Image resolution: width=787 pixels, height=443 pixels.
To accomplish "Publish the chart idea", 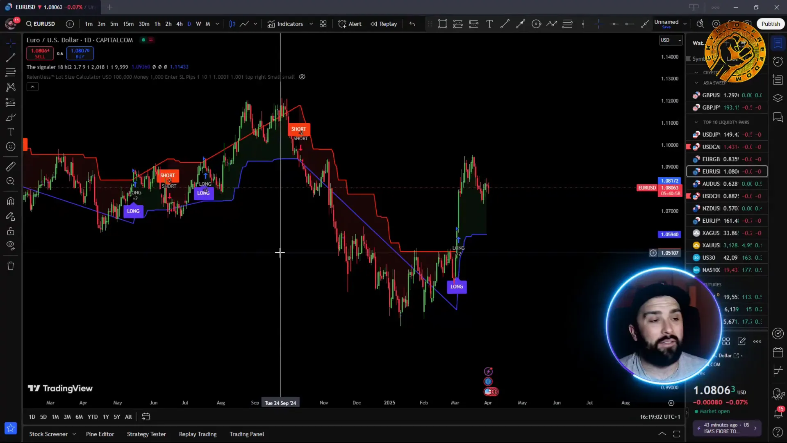I will pos(771,24).
